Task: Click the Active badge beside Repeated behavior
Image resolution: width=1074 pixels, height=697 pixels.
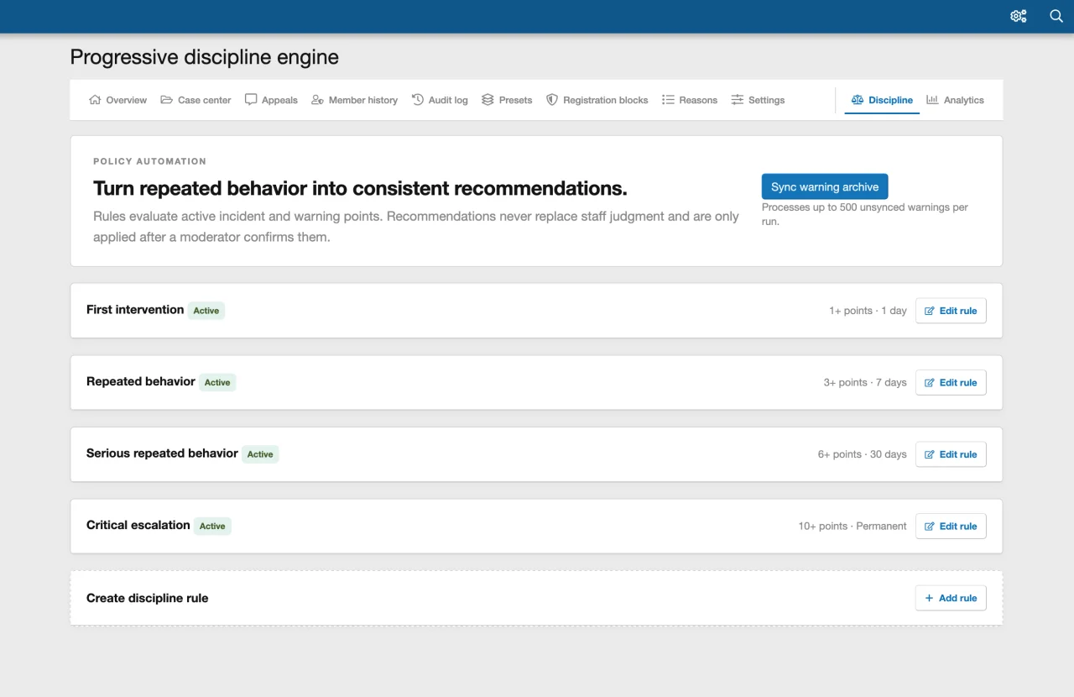Action: click(x=217, y=383)
